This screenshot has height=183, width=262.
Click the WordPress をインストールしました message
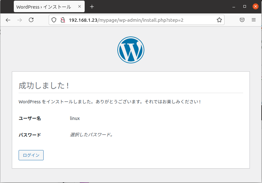point(110,102)
